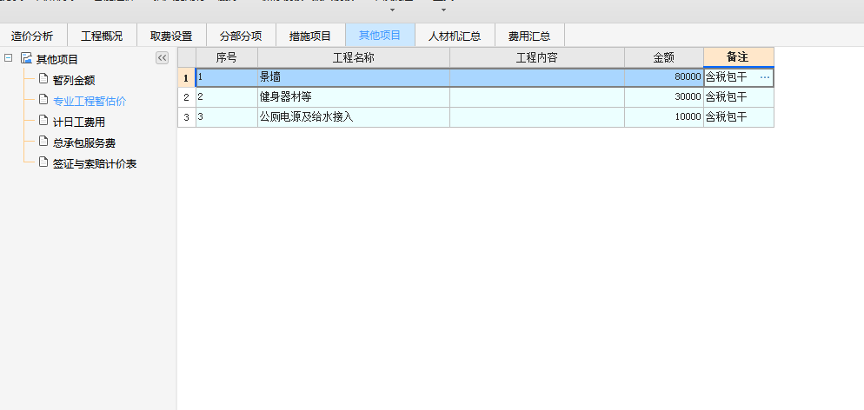
Task: Switch to the 造价分析 tab
Action: pos(32,36)
